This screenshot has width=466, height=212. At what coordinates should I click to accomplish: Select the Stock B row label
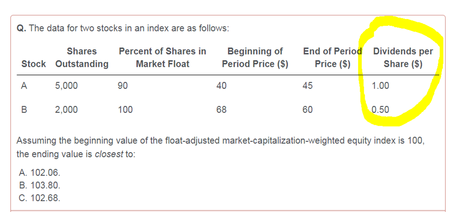(x=24, y=110)
